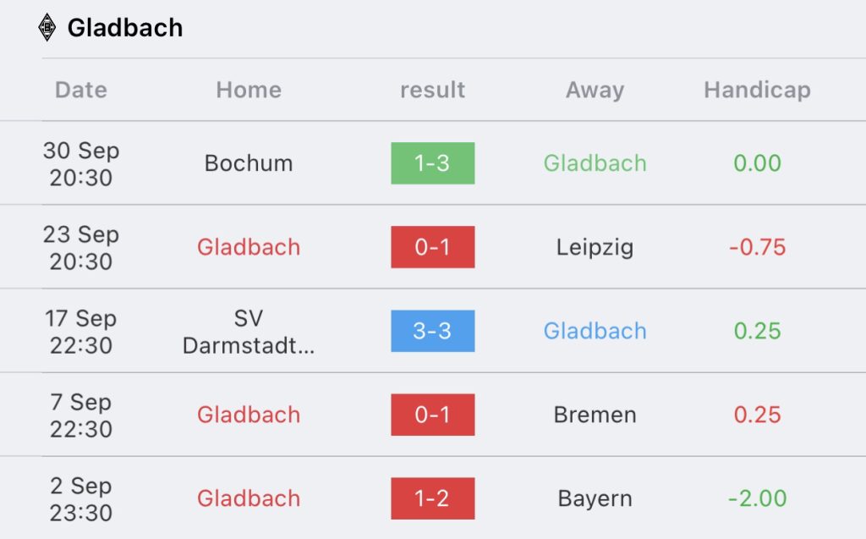Click the -0.75 handicap value
This screenshot has height=539, width=866.
coord(757,247)
